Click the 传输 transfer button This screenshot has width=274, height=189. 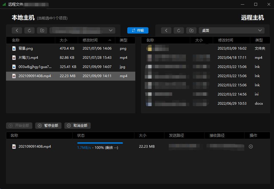tap(138, 30)
